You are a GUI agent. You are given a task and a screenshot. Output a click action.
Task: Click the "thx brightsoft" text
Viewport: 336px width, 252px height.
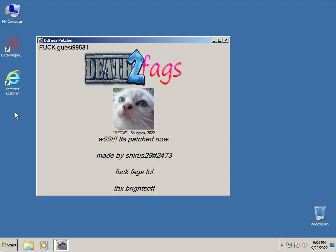click(134, 188)
